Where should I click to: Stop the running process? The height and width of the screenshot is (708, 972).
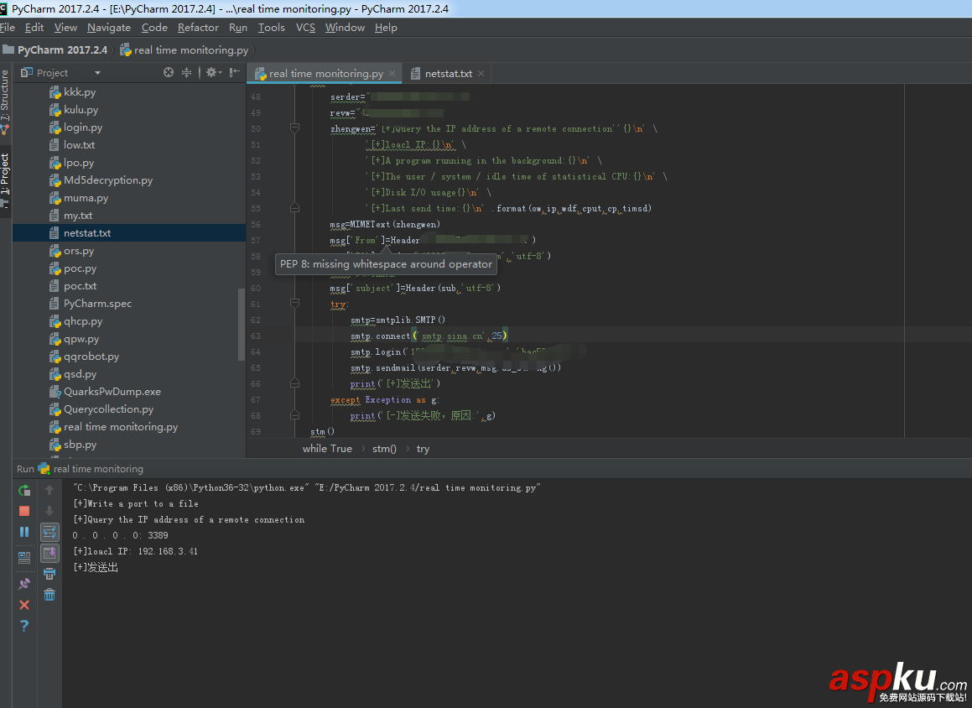(24, 511)
